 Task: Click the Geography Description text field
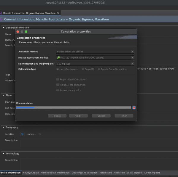99,143
